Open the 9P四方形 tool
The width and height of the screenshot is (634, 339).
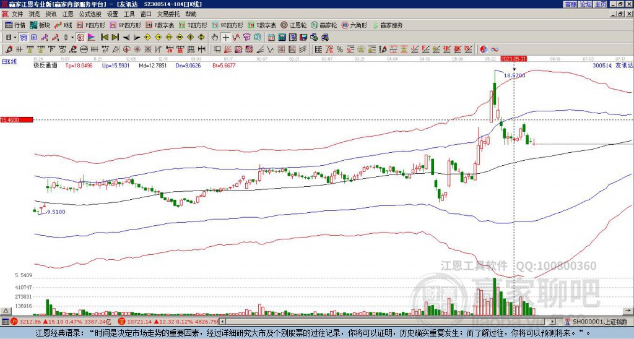(126, 25)
